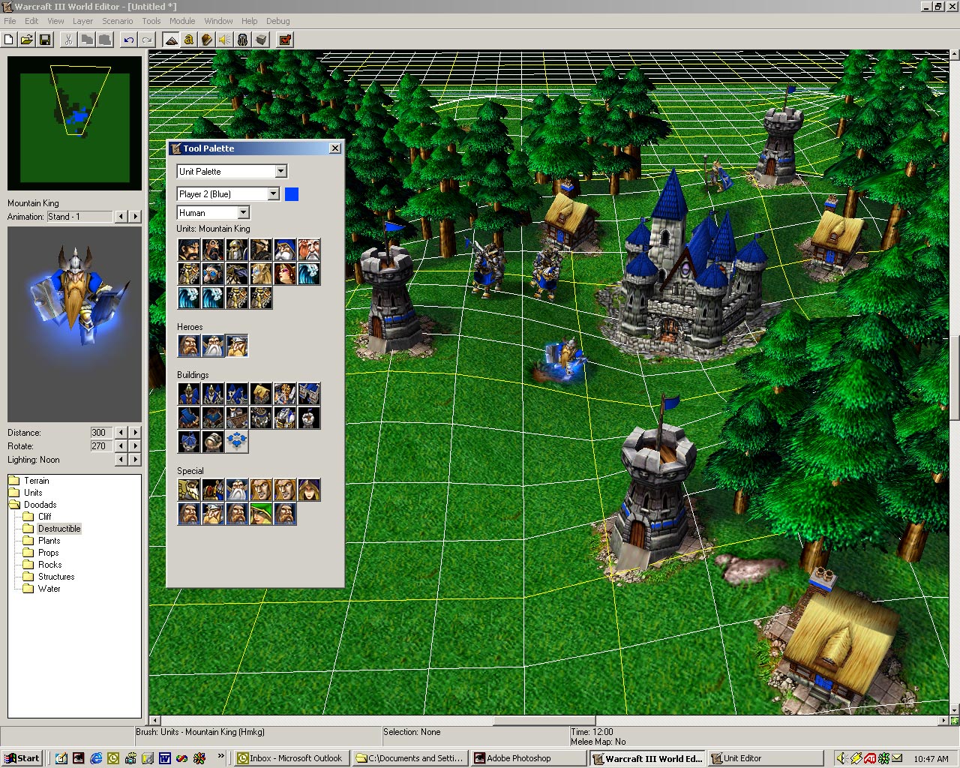Click the blue player color swatch
This screenshot has width=960, height=768.
pyautogui.click(x=292, y=194)
